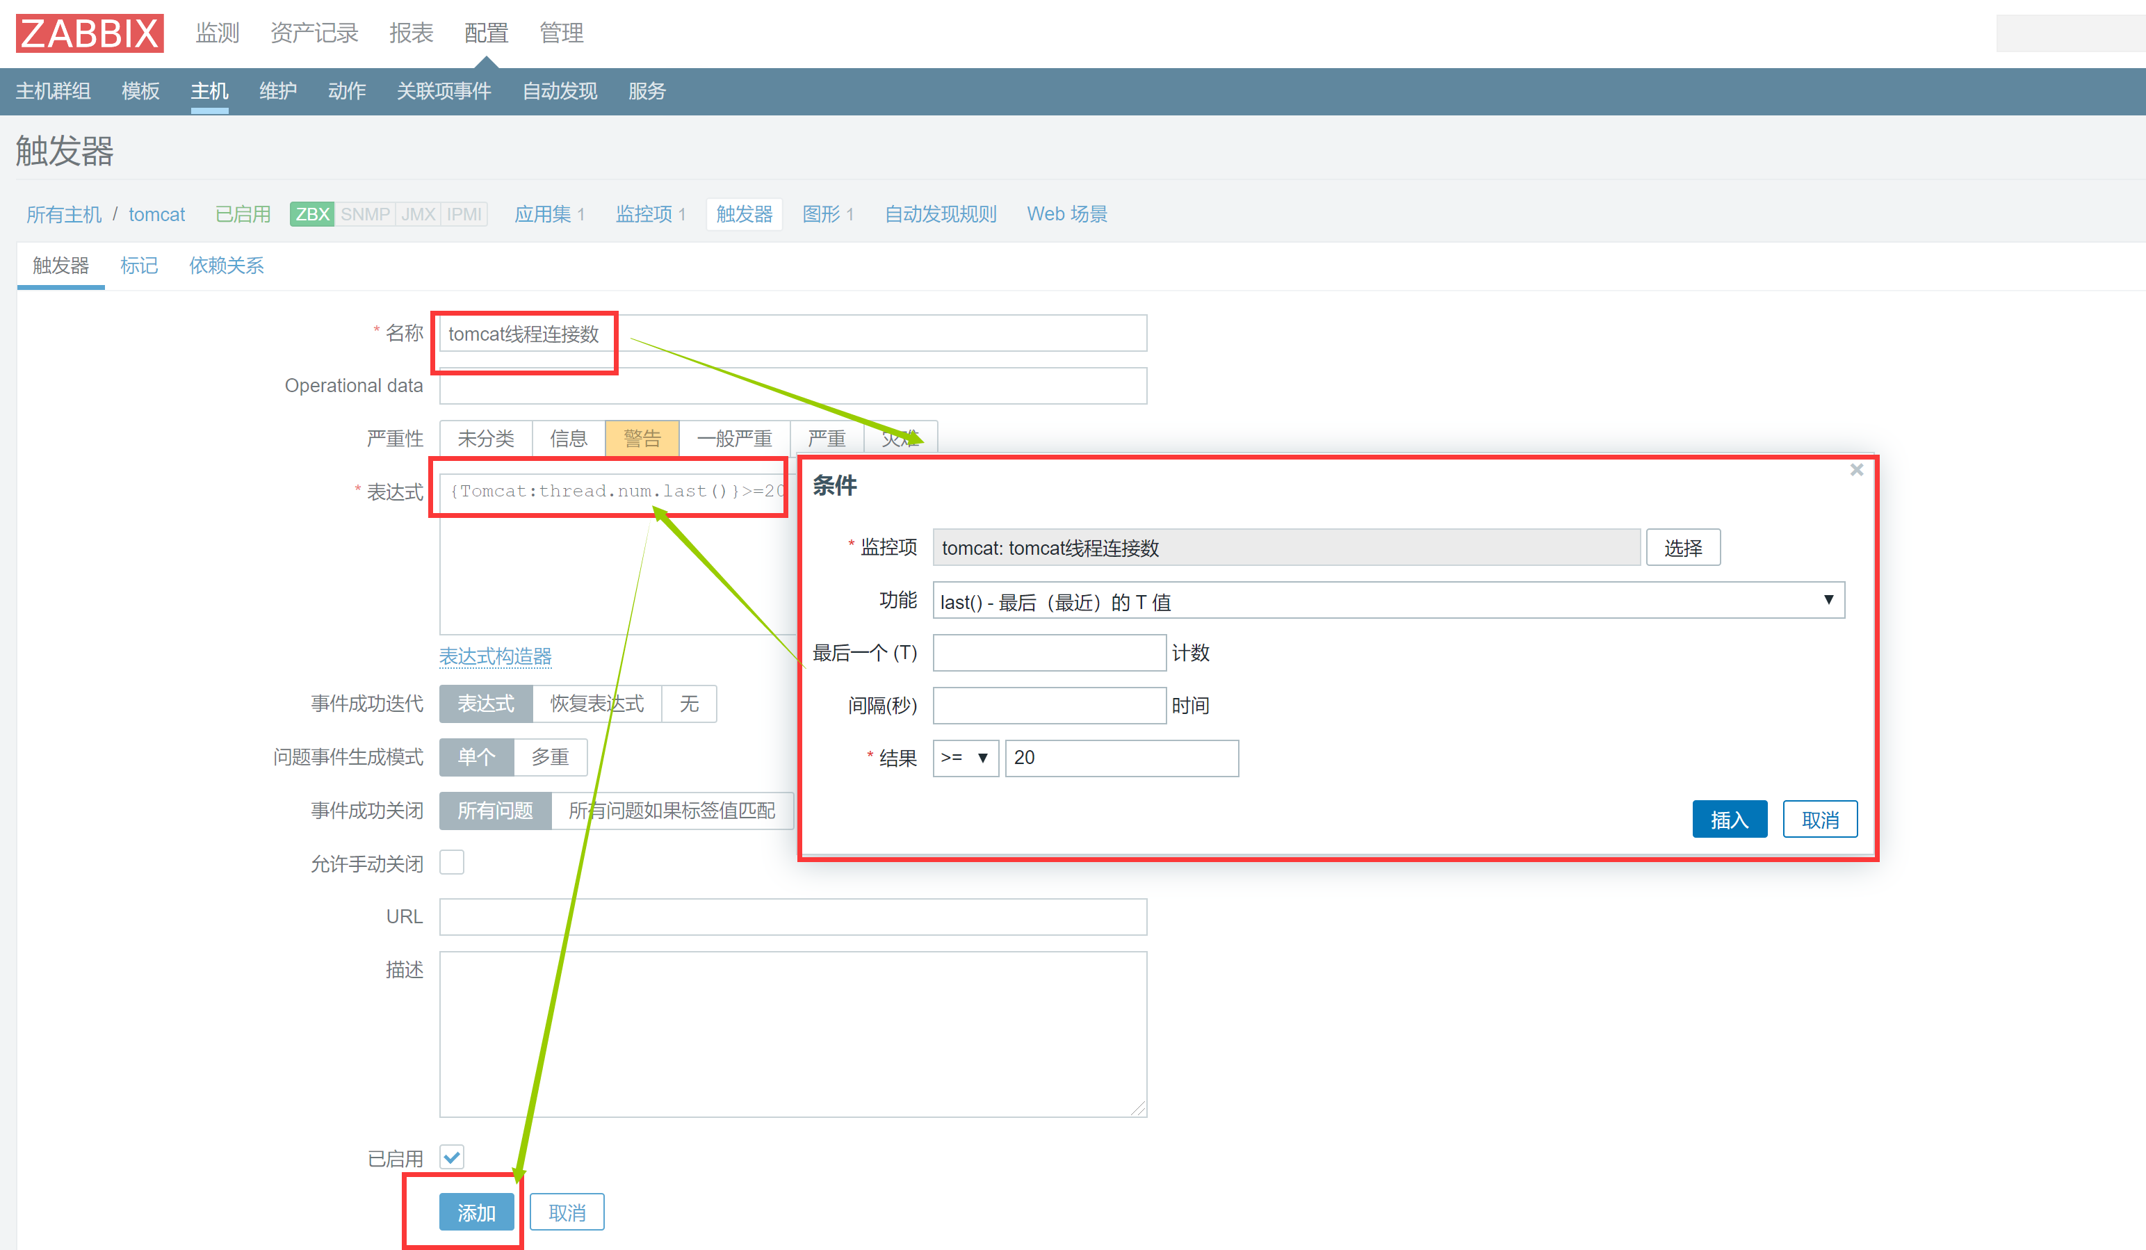Open the 功能 function dropdown
Screen dimensions: 2146x1250
[x=1388, y=601]
